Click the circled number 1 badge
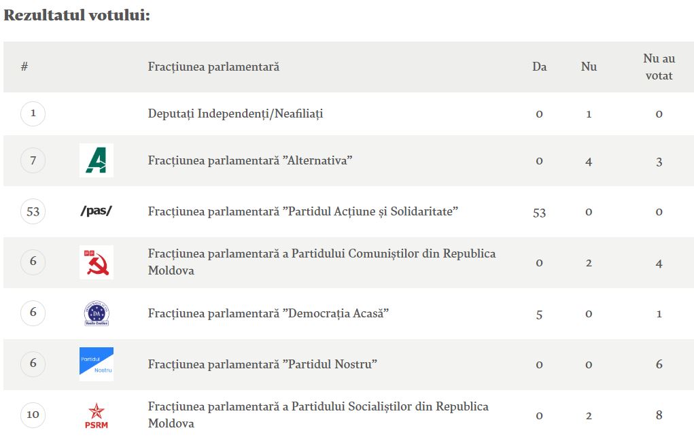694x439 pixels. 33,113
